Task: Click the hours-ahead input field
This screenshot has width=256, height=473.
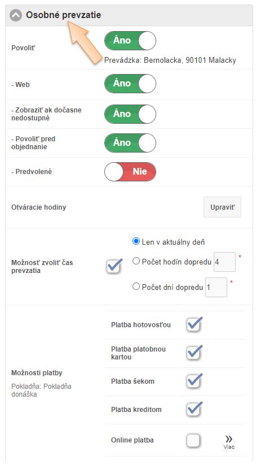Action: pos(224,262)
